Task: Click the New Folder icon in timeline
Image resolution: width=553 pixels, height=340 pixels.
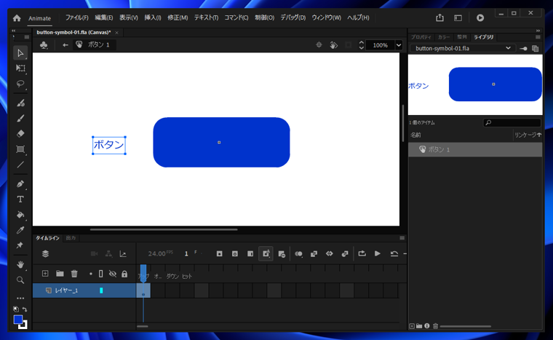Action: coord(60,274)
